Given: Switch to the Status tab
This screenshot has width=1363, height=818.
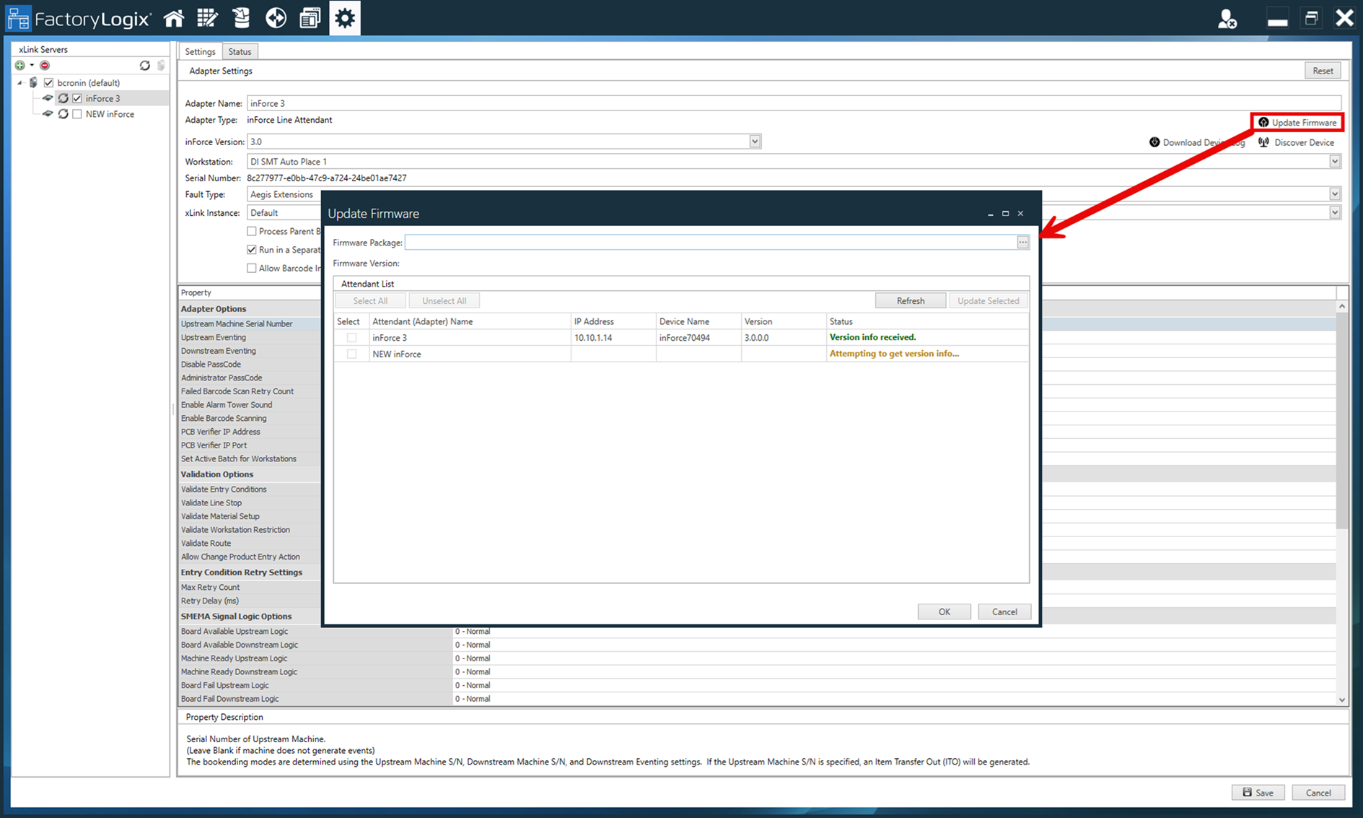Looking at the screenshot, I should 240,51.
